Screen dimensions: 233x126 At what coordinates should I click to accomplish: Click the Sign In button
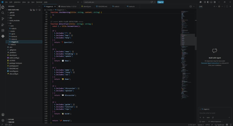tap(160, 2)
